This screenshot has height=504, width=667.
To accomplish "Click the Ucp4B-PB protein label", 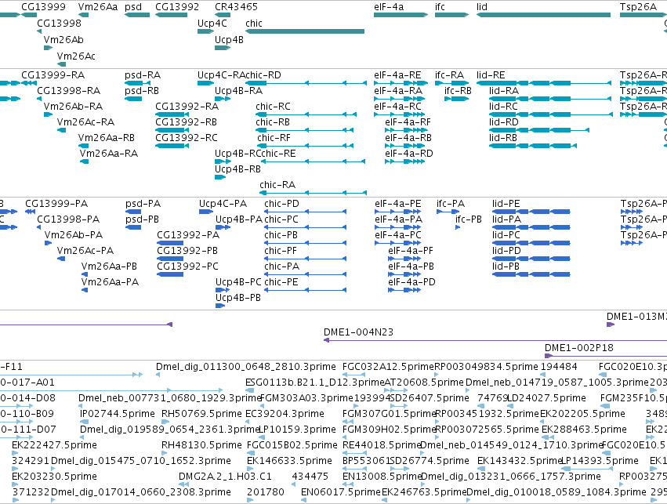I will point(238,298).
